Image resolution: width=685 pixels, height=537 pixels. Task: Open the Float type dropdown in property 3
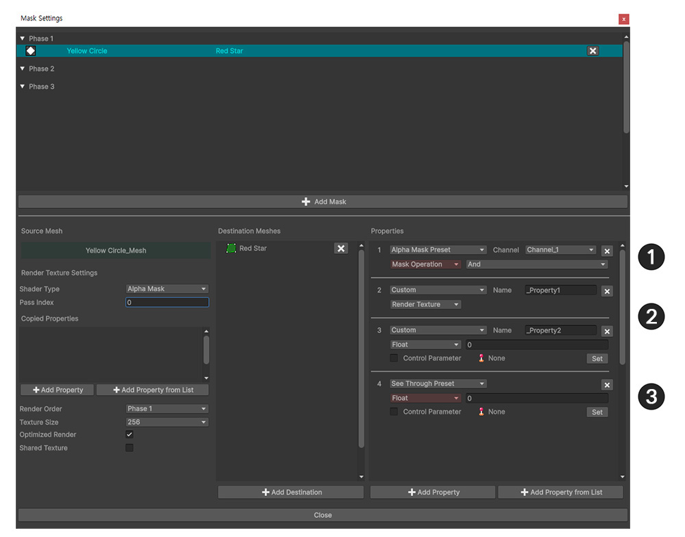pos(425,345)
